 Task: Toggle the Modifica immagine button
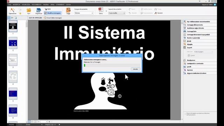tap(52, 13)
